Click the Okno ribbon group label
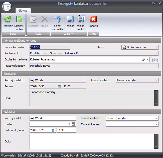The height and width of the screenshot is (158, 163). click(93, 34)
